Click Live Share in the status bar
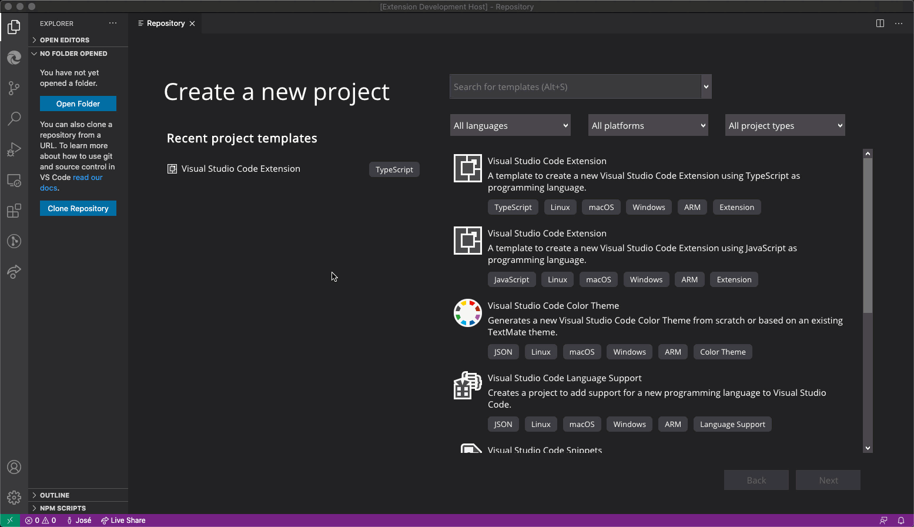Viewport: 914px width, 527px height. (123, 521)
